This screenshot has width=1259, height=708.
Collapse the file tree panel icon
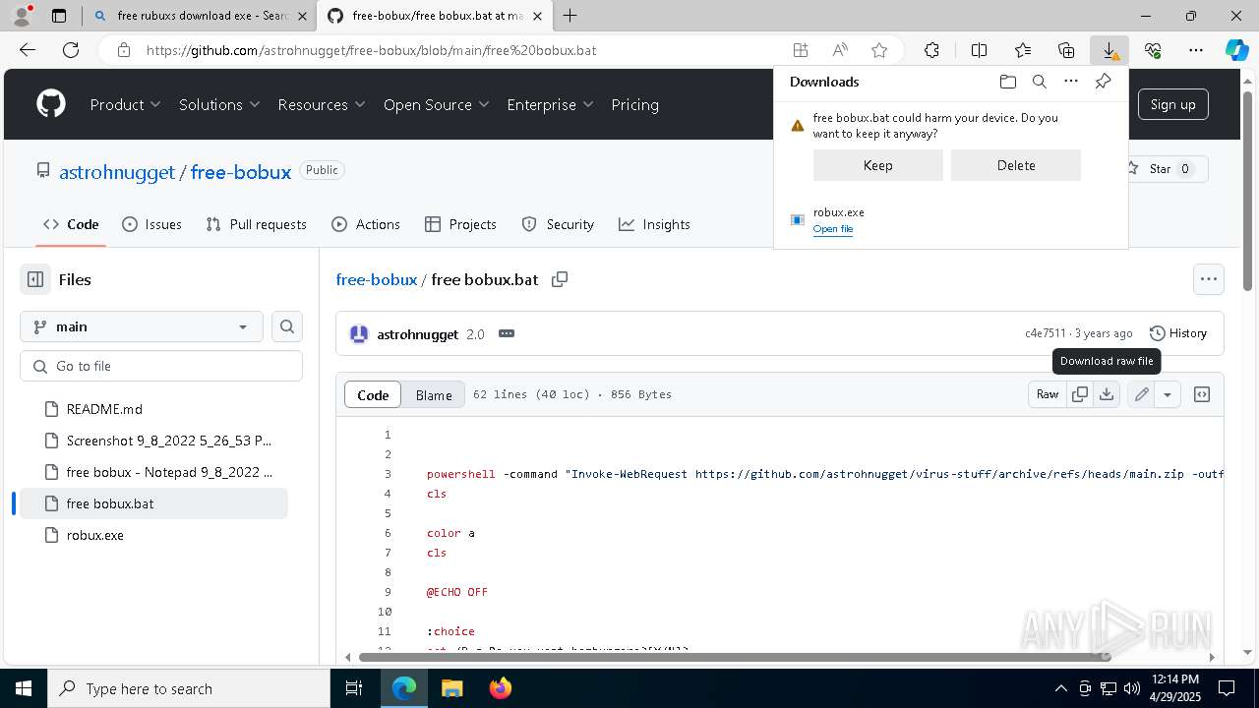click(35, 279)
